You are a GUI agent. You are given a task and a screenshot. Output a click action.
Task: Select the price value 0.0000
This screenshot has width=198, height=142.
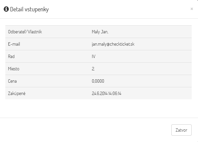[98, 81]
